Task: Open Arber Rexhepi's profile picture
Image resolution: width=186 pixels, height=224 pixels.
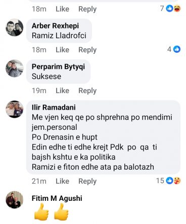Action: [x=15, y=28]
